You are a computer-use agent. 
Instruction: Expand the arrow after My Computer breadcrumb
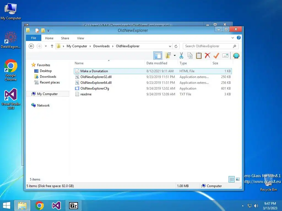pyautogui.click(x=90, y=46)
